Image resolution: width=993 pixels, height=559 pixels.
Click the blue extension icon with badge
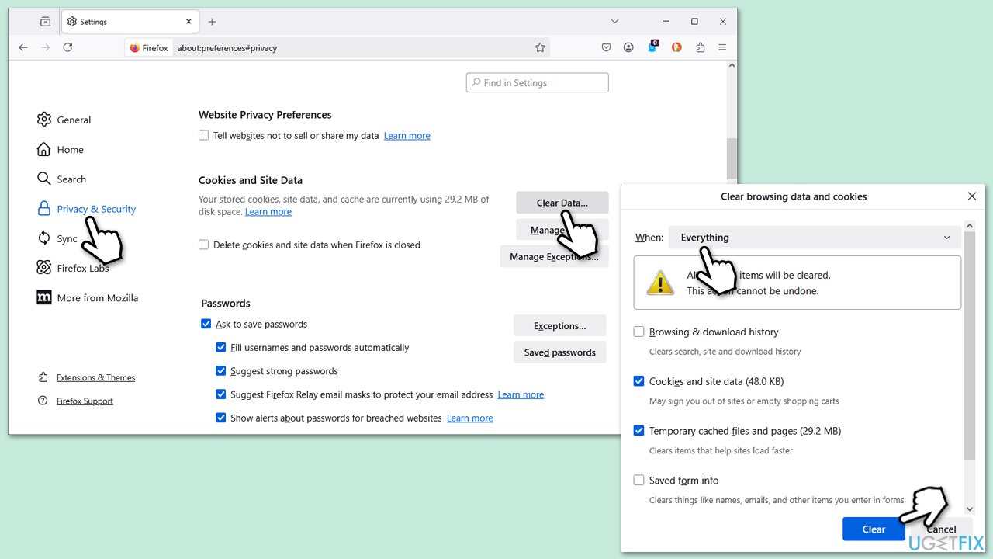click(652, 47)
